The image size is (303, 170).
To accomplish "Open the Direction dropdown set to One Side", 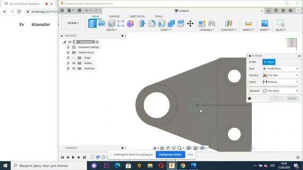I will pos(280,76).
